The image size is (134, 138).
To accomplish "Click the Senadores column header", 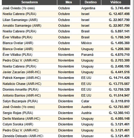I will point(29,2).
